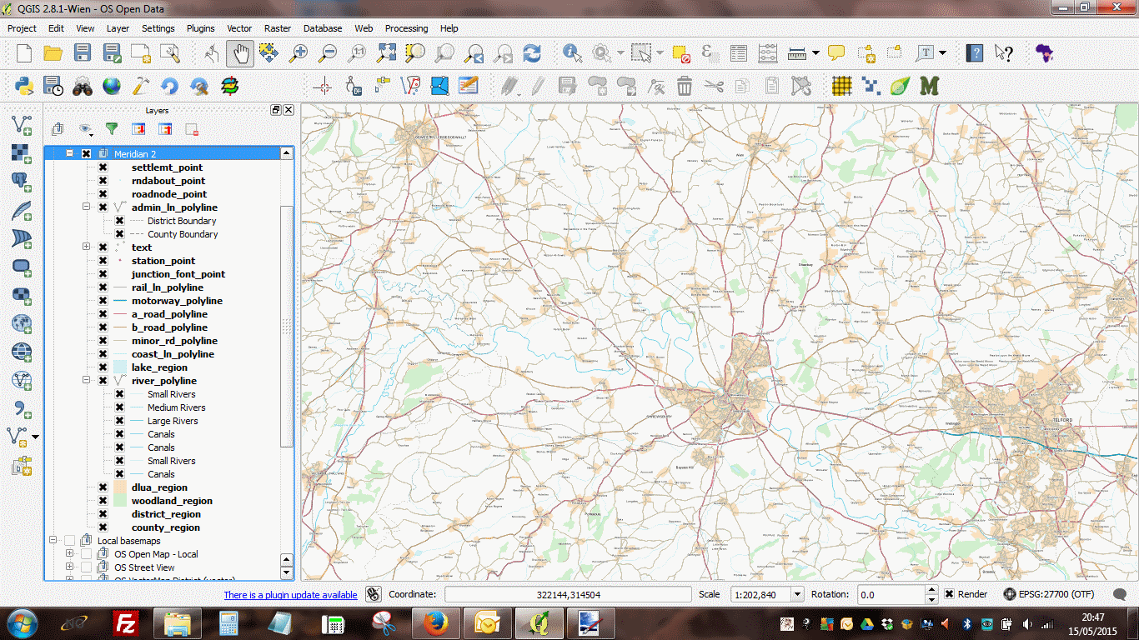Open FileZilla from the Windows taskbar
The width and height of the screenshot is (1139, 640).
[125, 623]
